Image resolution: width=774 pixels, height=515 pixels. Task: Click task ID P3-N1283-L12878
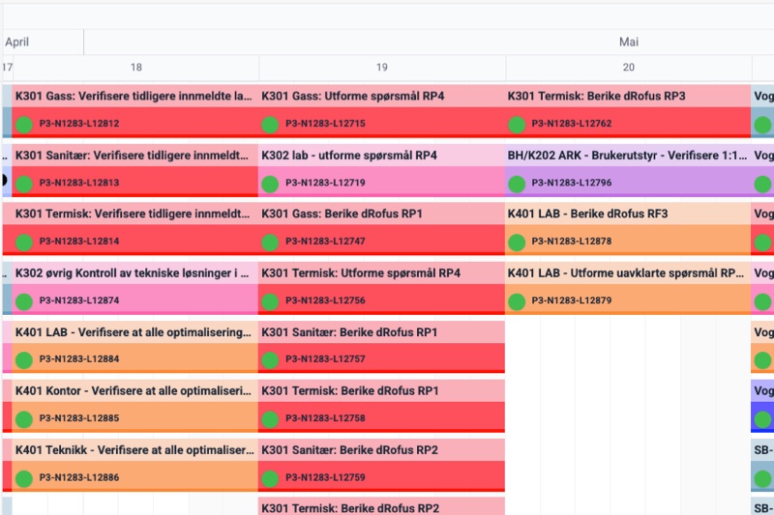[572, 242]
